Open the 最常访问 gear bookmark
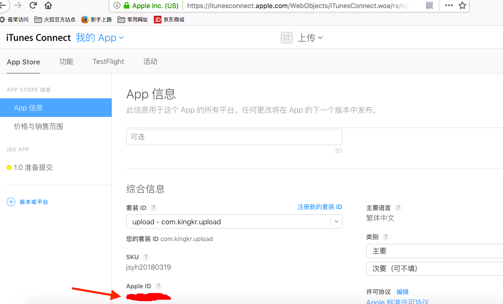The width and height of the screenshot is (503, 304). coord(14,20)
